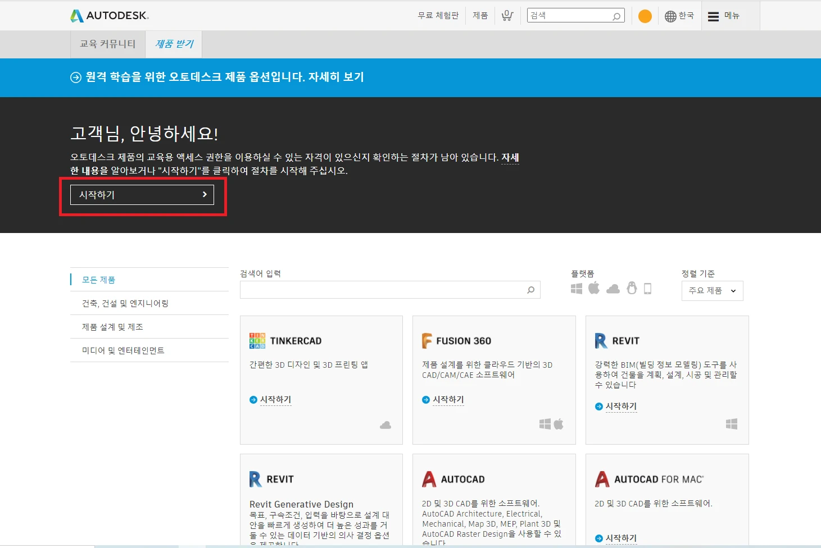Click the 정렬 기준 label
Screen dimensions: 821x548
click(x=698, y=273)
